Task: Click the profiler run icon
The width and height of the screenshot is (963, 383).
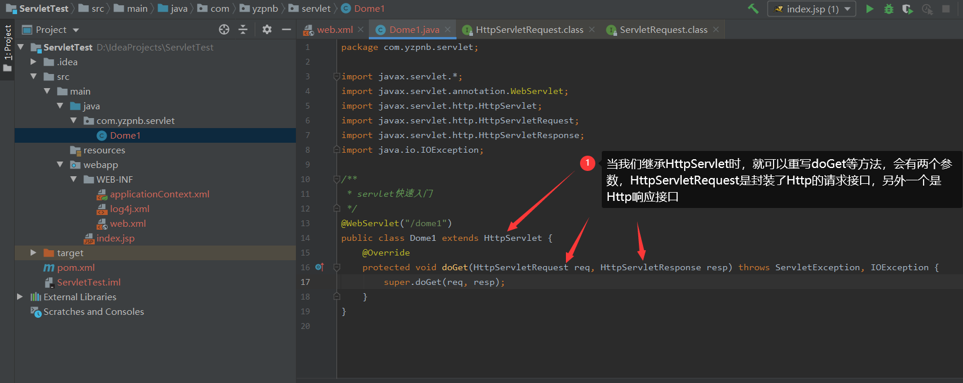Action: click(x=927, y=9)
